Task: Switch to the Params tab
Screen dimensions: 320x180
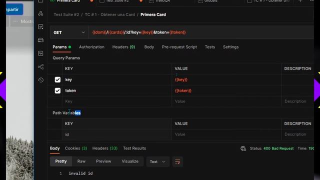Action: (x=62, y=47)
